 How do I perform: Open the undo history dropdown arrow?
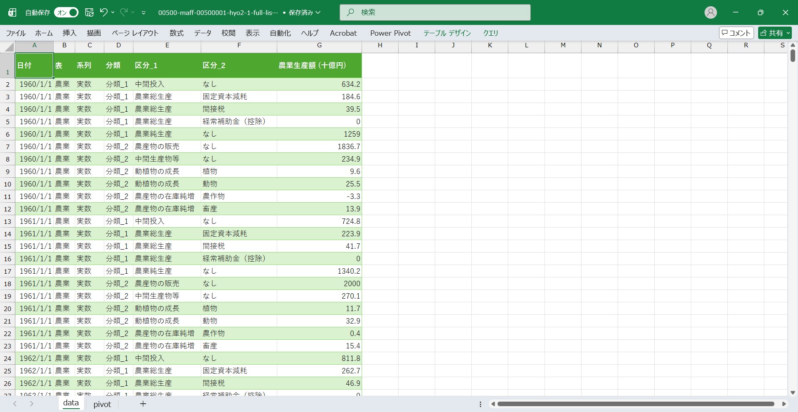tap(113, 12)
